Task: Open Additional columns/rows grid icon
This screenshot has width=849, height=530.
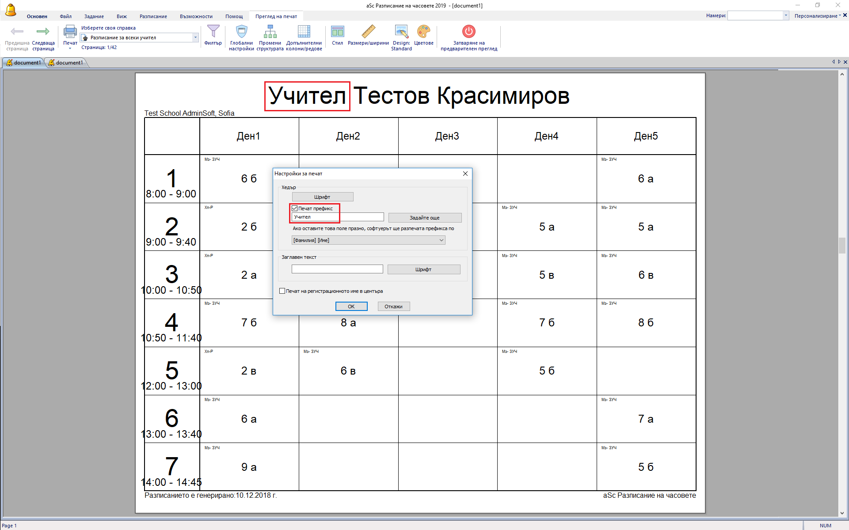Action: 304,32
